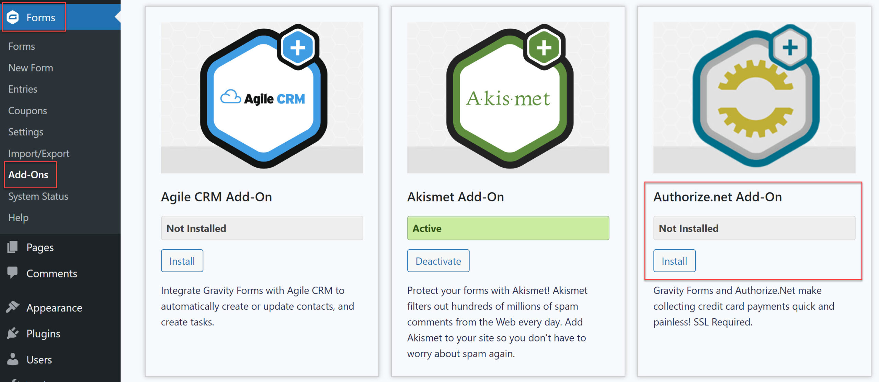879x382 pixels.
Task: Install the Authorize.net Add-On
Action: coord(674,261)
